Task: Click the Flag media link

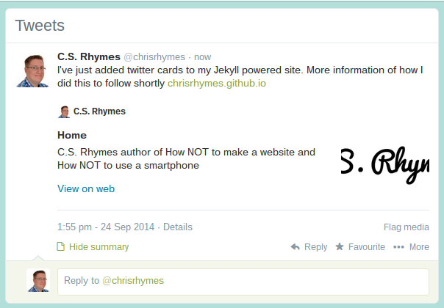Action: (407, 227)
